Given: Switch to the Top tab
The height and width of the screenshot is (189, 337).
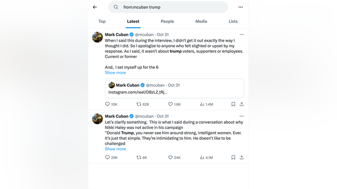Looking at the screenshot, I should 102,22.
